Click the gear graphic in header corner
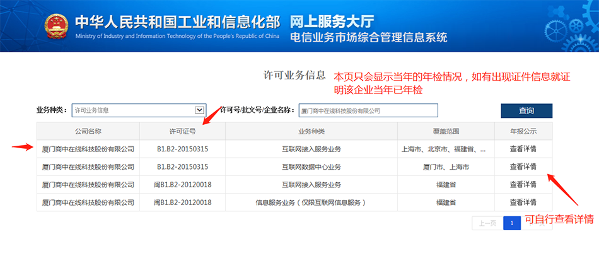The width and height of the screenshot is (599, 263). pyautogui.click(x=571, y=25)
